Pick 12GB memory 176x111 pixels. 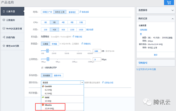click(72, 30)
